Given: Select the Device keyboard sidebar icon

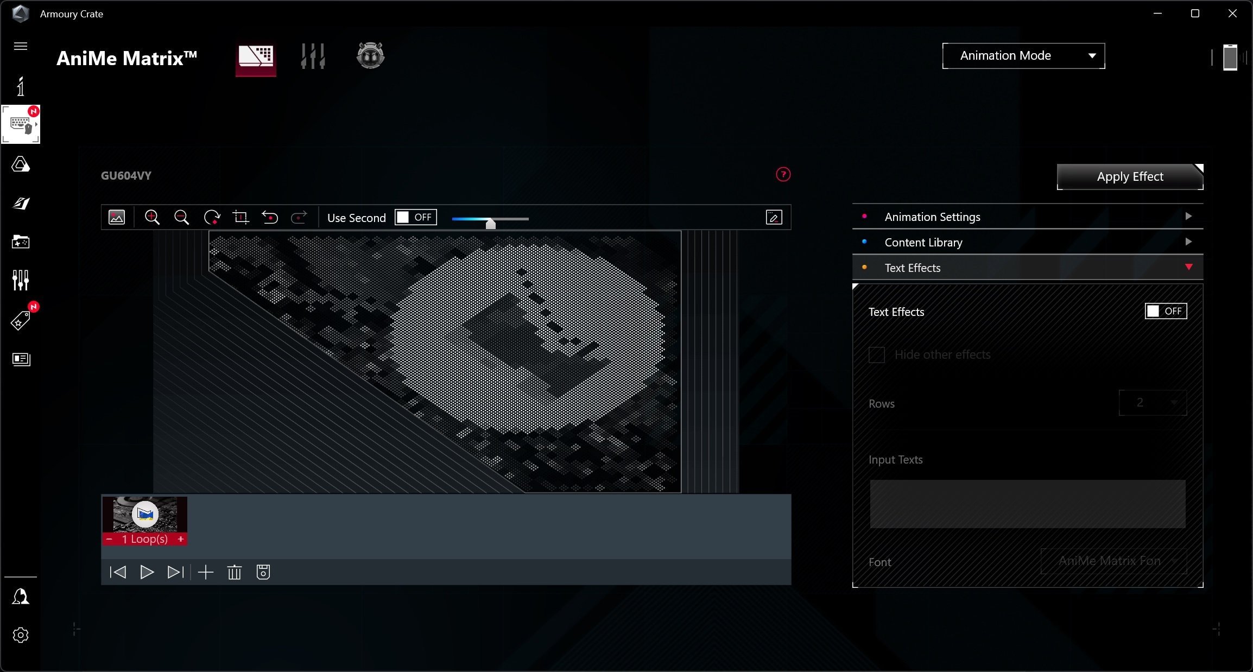Looking at the screenshot, I should (x=21, y=124).
